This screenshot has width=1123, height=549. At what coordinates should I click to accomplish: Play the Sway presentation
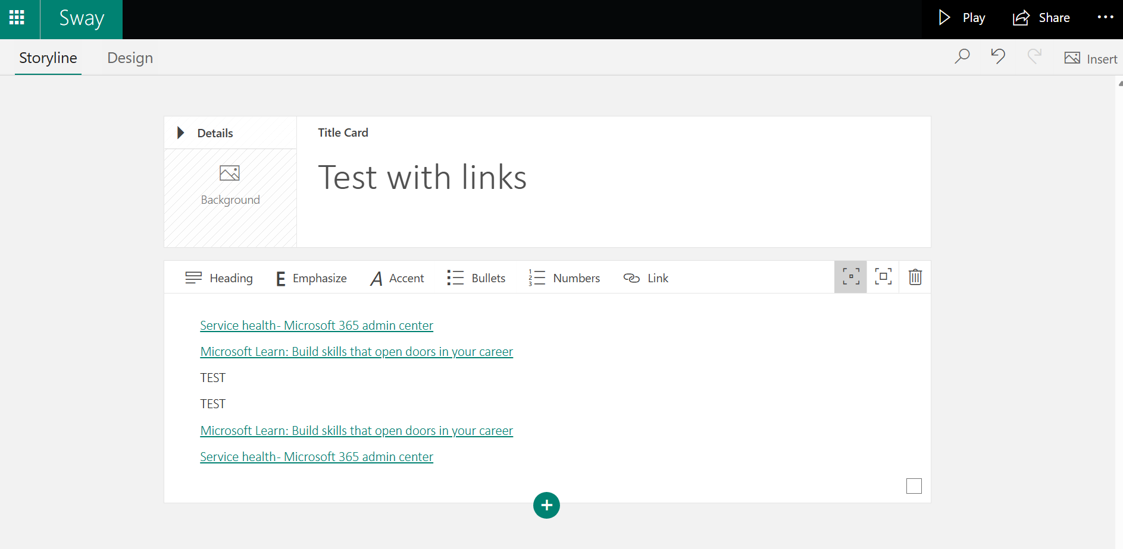click(x=961, y=18)
